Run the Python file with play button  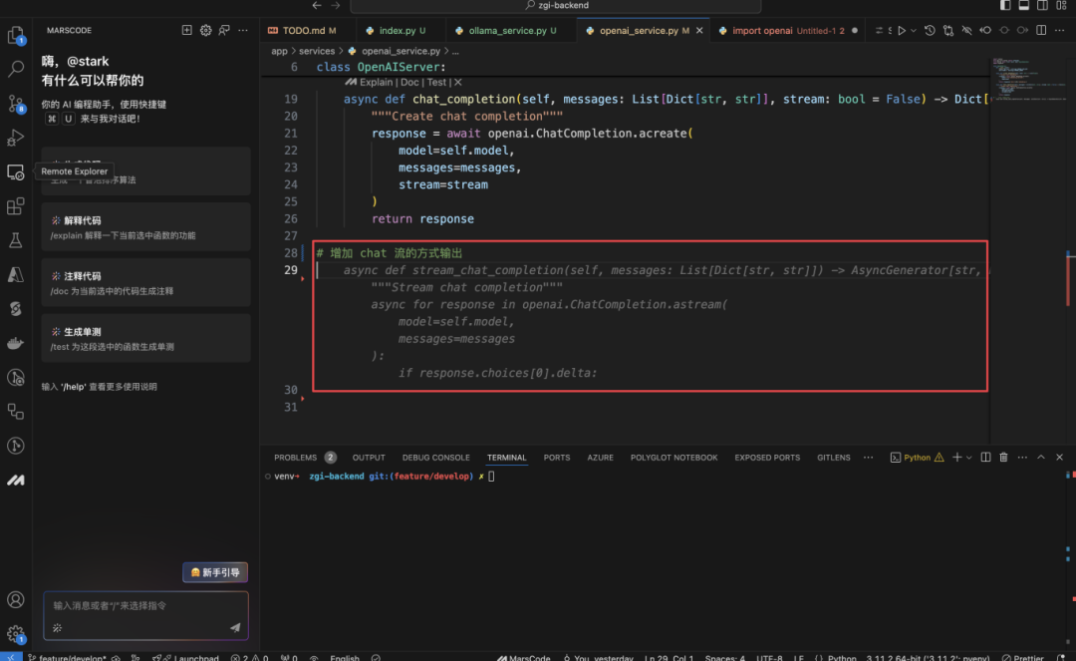[x=902, y=30]
